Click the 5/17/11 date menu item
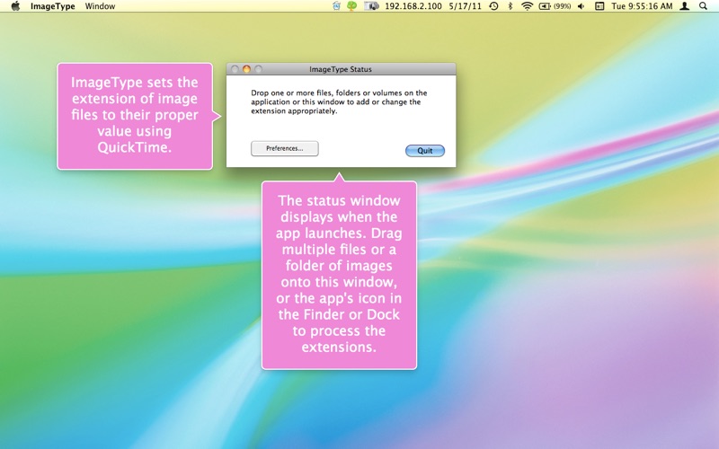 [465, 6]
